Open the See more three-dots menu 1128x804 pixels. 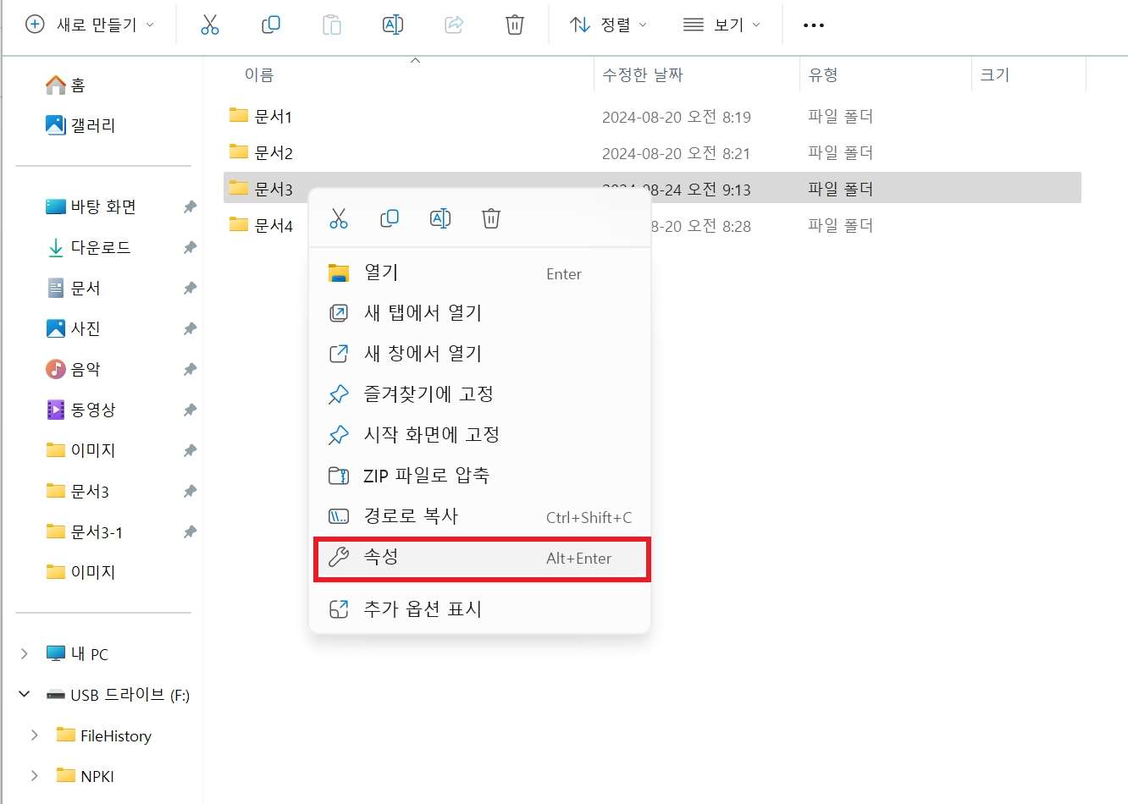coord(814,25)
